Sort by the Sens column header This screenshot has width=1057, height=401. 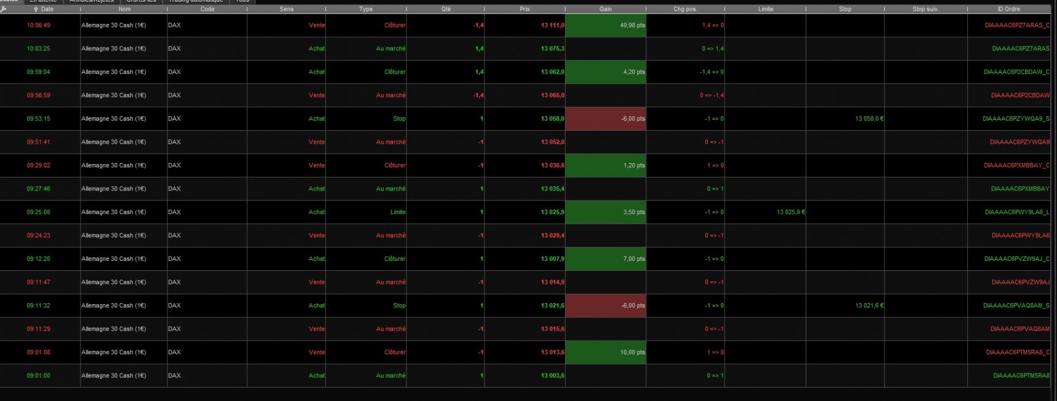pos(287,9)
